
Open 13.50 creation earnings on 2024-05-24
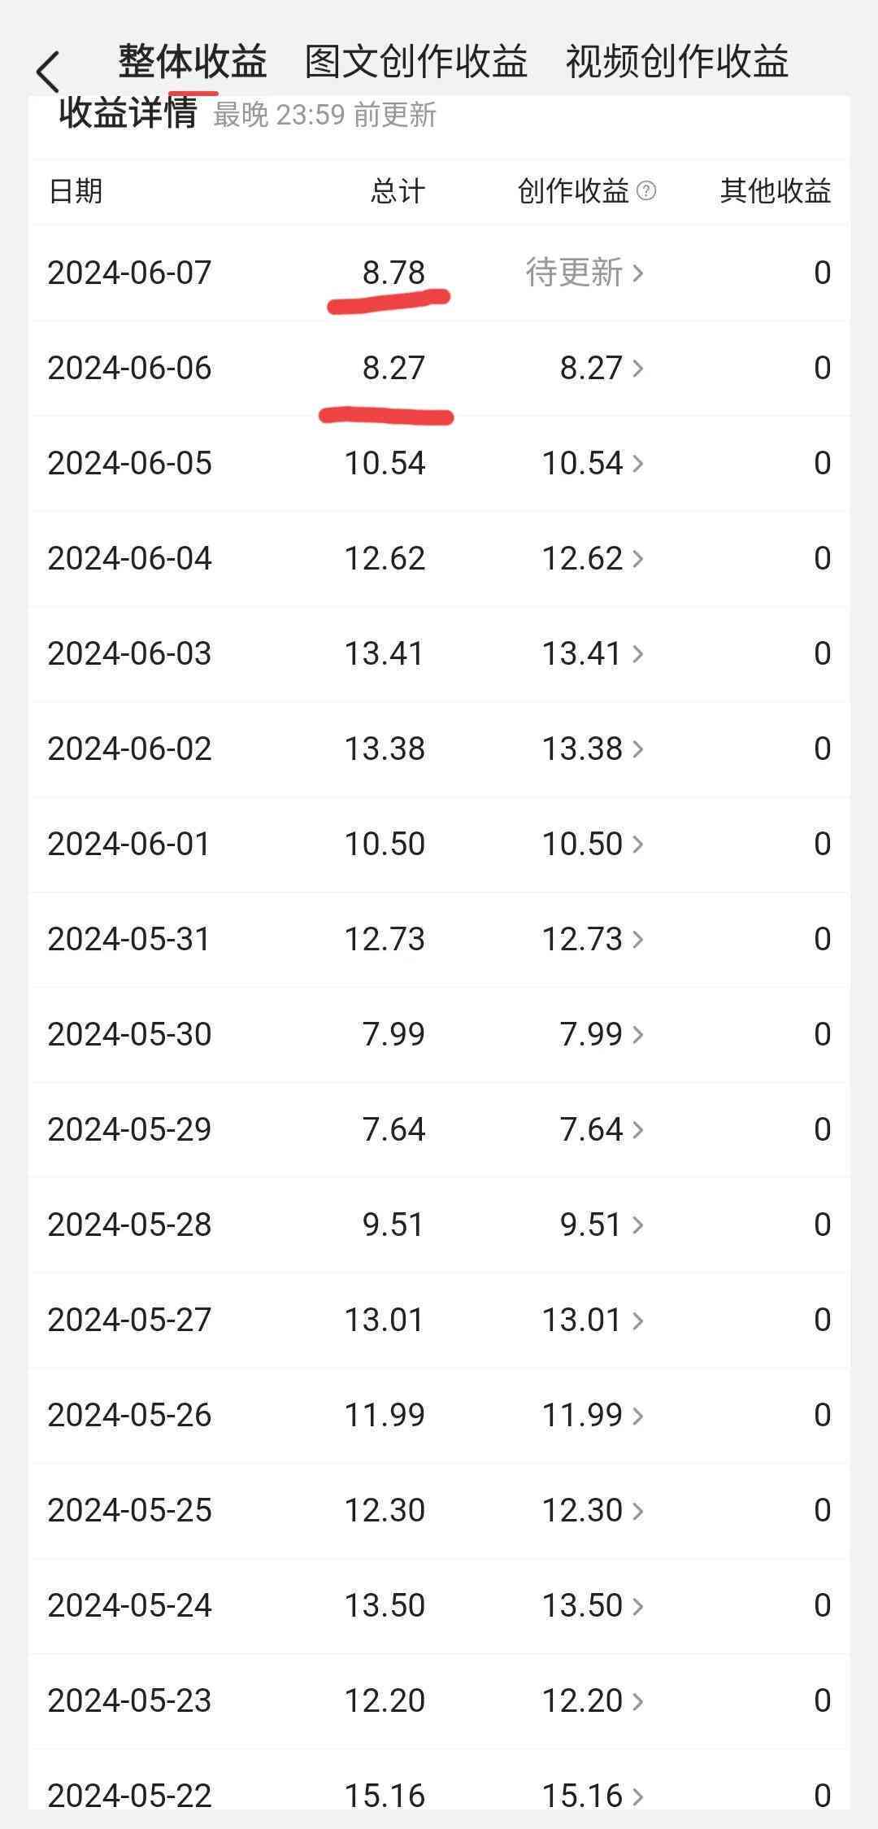pos(593,1605)
